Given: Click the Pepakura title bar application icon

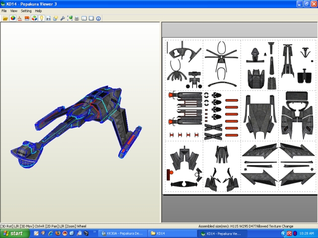Looking at the screenshot, I should [x=3, y=4].
